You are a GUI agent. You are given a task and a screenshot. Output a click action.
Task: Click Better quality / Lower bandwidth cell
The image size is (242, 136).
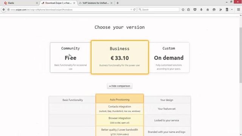pyautogui.click(x=119, y=131)
